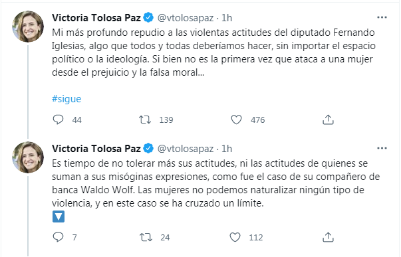
Task: Share the first tweet about Fernando Iglesias
Action: coord(328,120)
